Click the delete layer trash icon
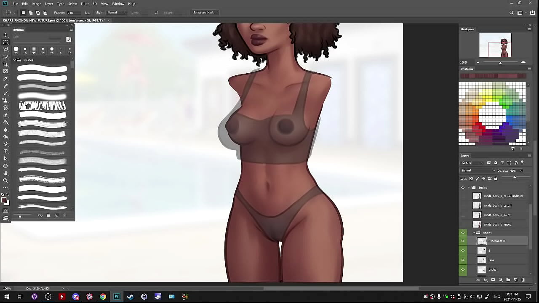 pos(523,280)
